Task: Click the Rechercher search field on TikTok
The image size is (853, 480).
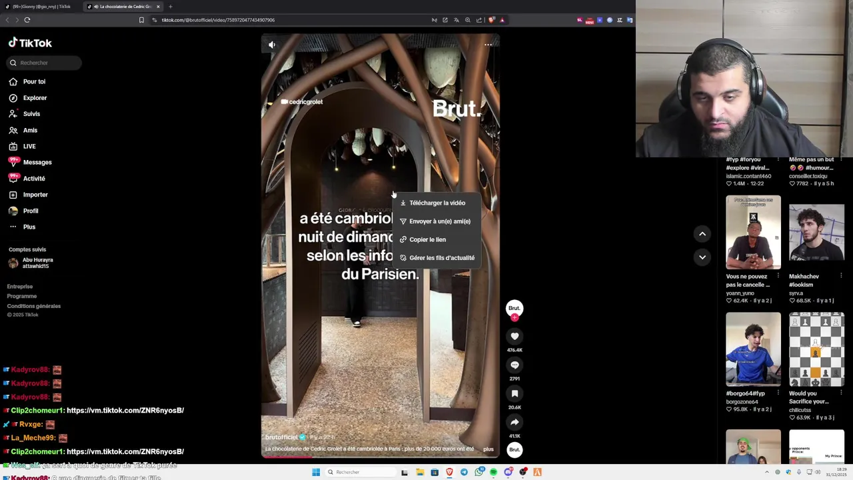Action: pos(44,63)
